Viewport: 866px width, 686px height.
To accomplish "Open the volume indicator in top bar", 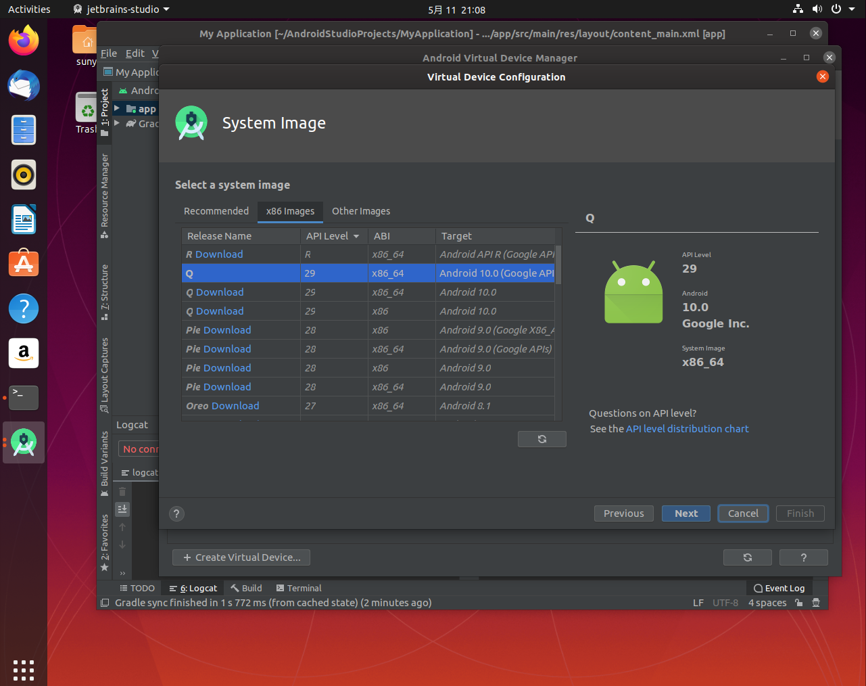I will [817, 9].
